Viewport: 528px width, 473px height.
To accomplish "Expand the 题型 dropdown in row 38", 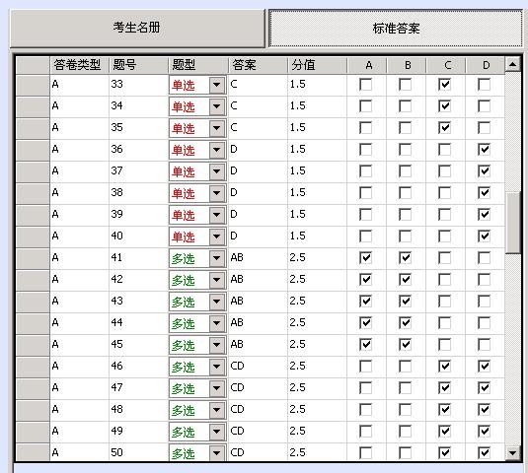I will pos(216,193).
